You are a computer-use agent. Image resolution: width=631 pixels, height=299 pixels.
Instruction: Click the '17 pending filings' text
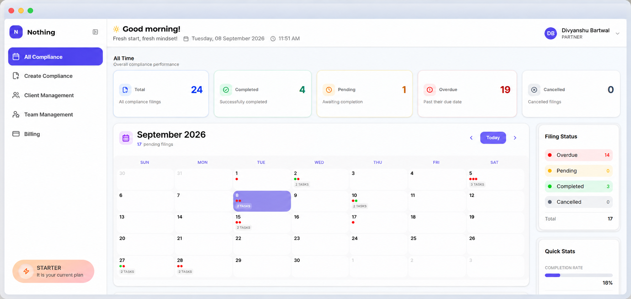point(155,144)
